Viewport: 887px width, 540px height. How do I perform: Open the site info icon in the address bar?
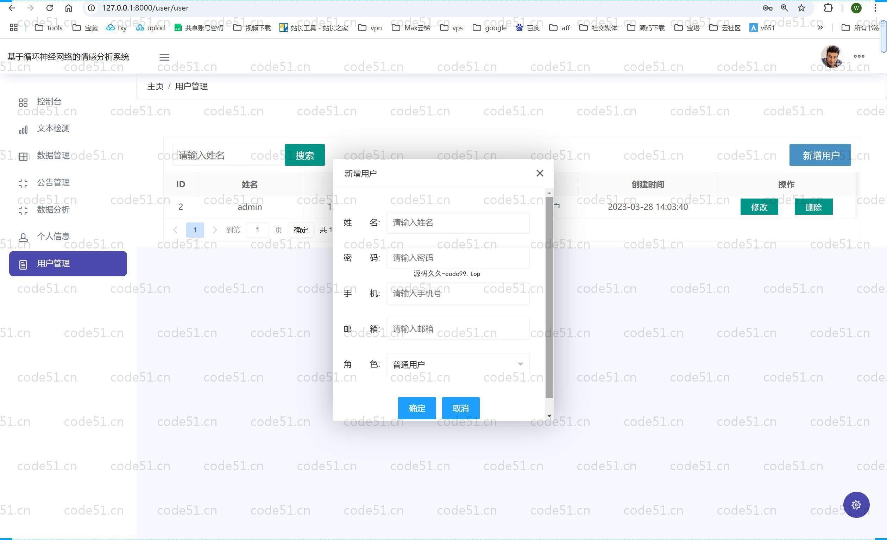pyautogui.click(x=92, y=8)
